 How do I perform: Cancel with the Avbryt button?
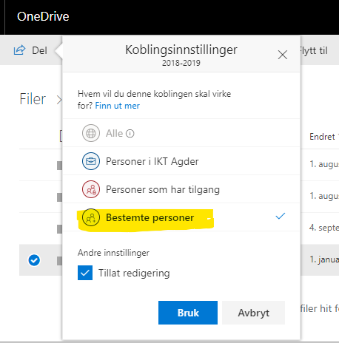coord(253,313)
